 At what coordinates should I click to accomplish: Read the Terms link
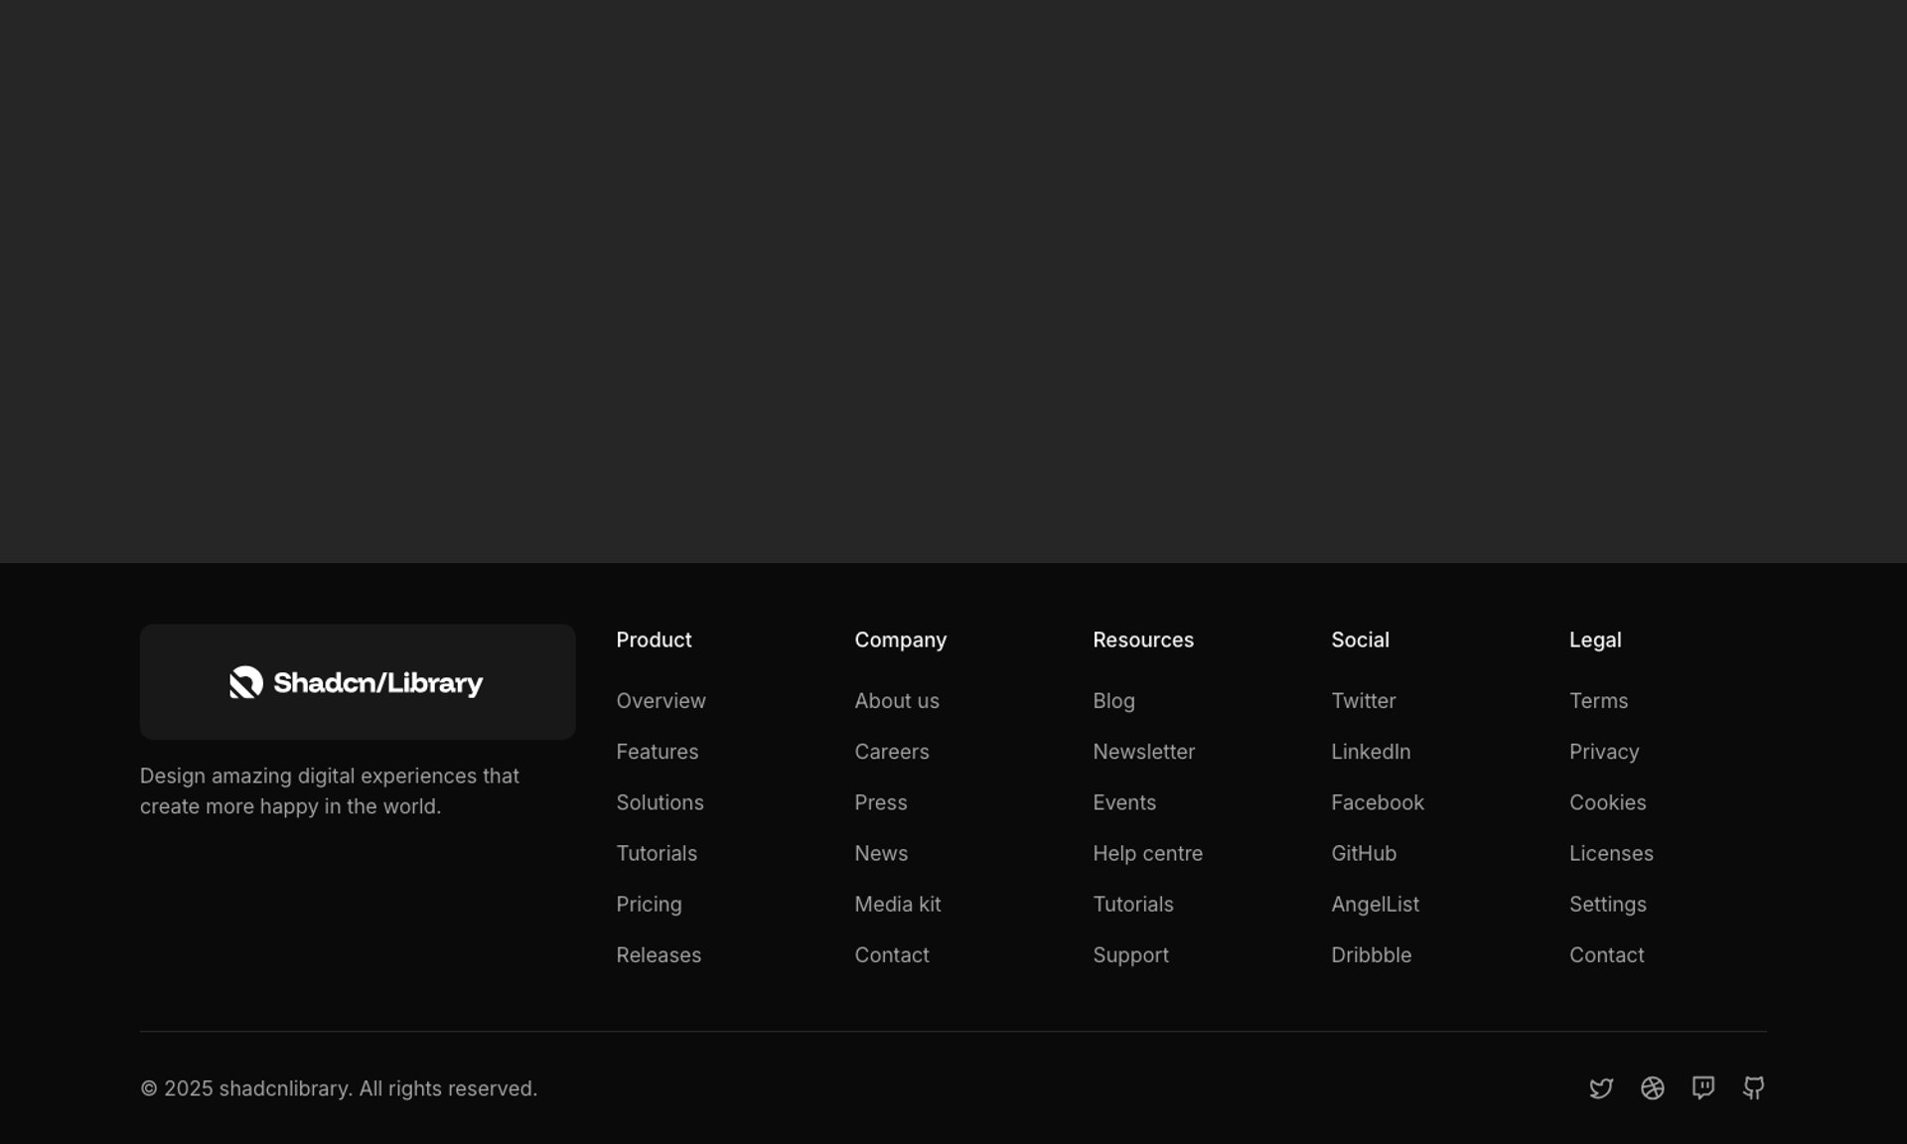(1598, 701)
